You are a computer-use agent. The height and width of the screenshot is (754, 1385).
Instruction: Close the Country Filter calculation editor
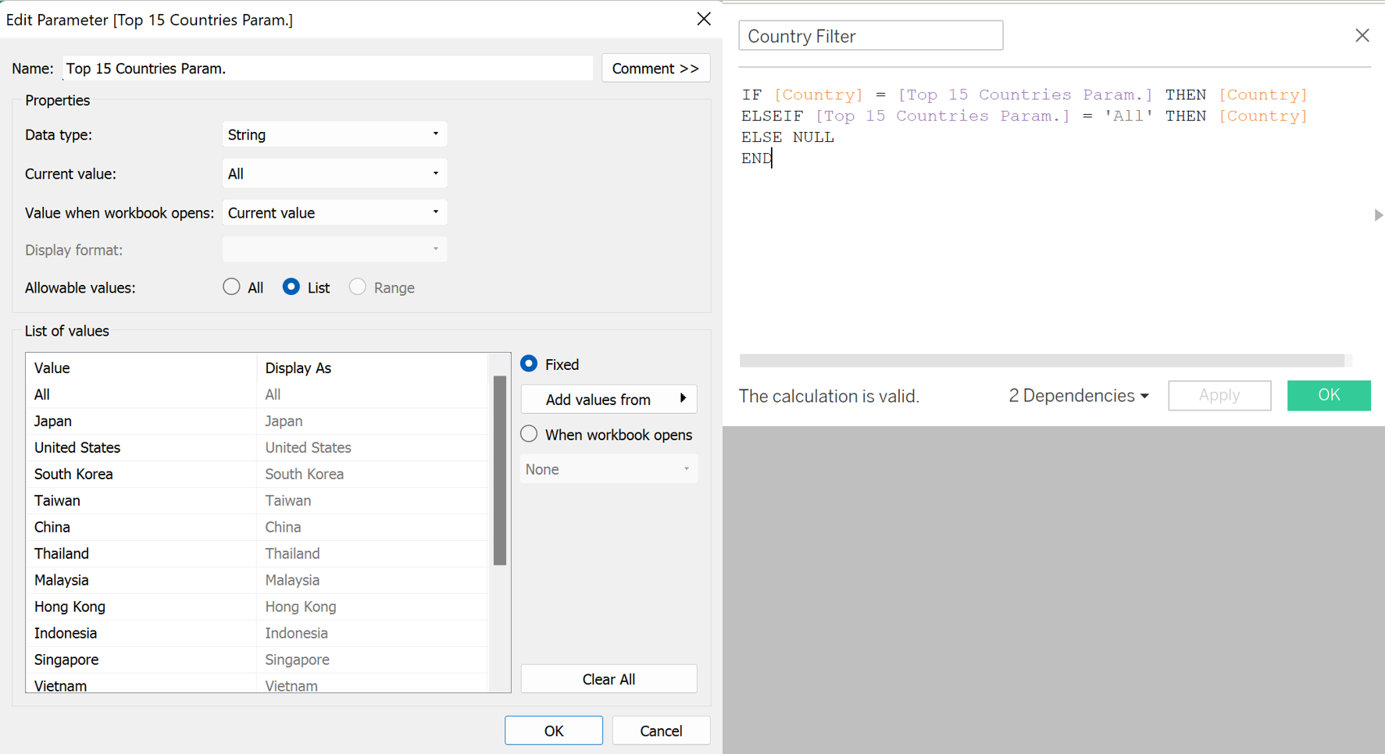(x=1362, y=36)
